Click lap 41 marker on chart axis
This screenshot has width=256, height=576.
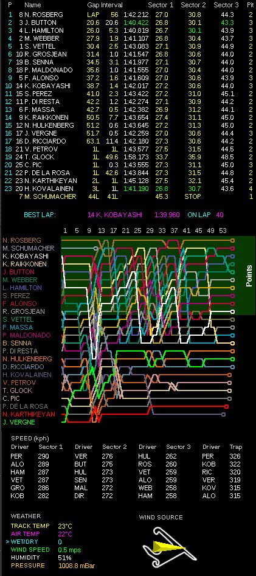coord(186,231)
